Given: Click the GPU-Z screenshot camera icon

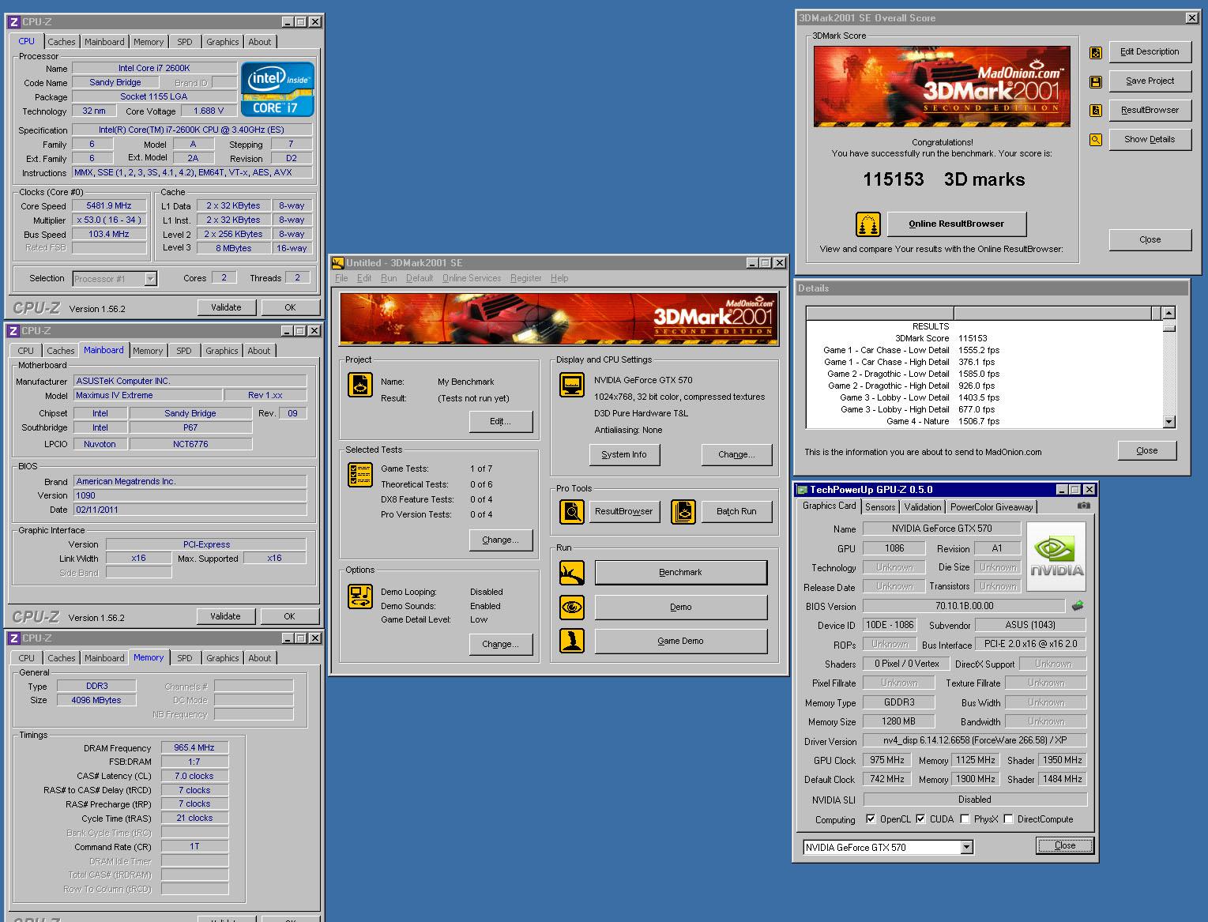Looking at the screenshot, I should point(1084,506).
